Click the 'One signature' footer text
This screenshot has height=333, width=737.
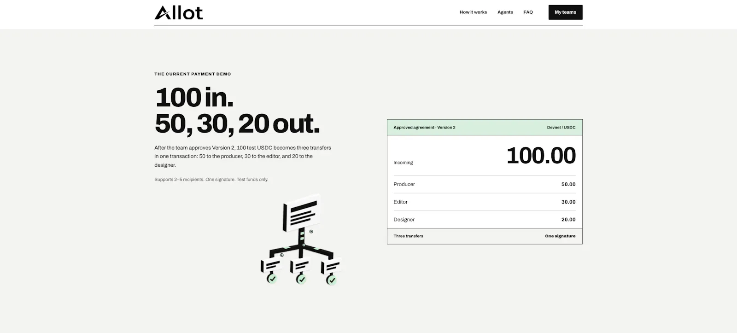point(560,236)
